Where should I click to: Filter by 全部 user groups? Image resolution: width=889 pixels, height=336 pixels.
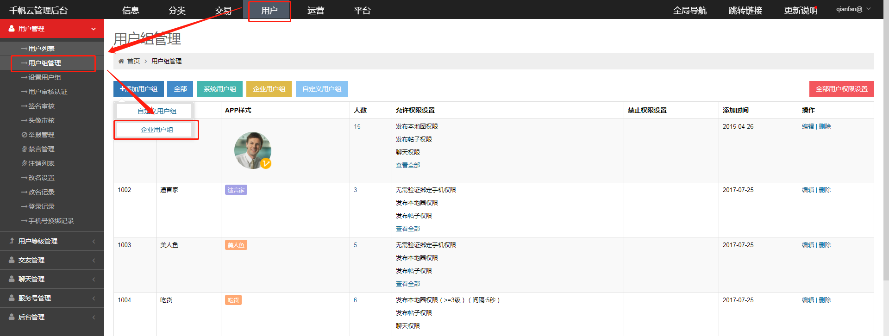click(180, 89)
